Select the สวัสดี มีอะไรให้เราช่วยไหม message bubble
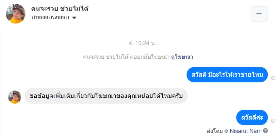The width and height of the screenshot is (279, 134). point(227,75)
